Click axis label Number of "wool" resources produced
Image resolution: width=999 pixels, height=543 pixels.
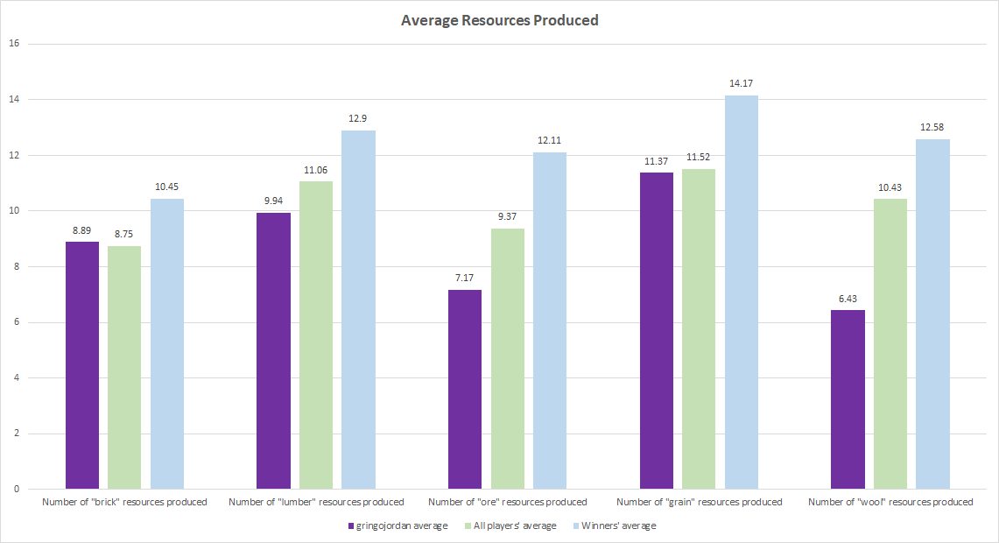pos(890,502)
